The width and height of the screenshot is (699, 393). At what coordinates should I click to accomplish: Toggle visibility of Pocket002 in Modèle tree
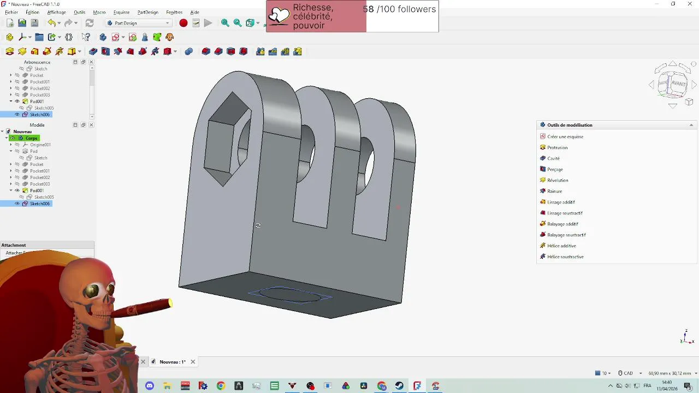tap(17, 177)
